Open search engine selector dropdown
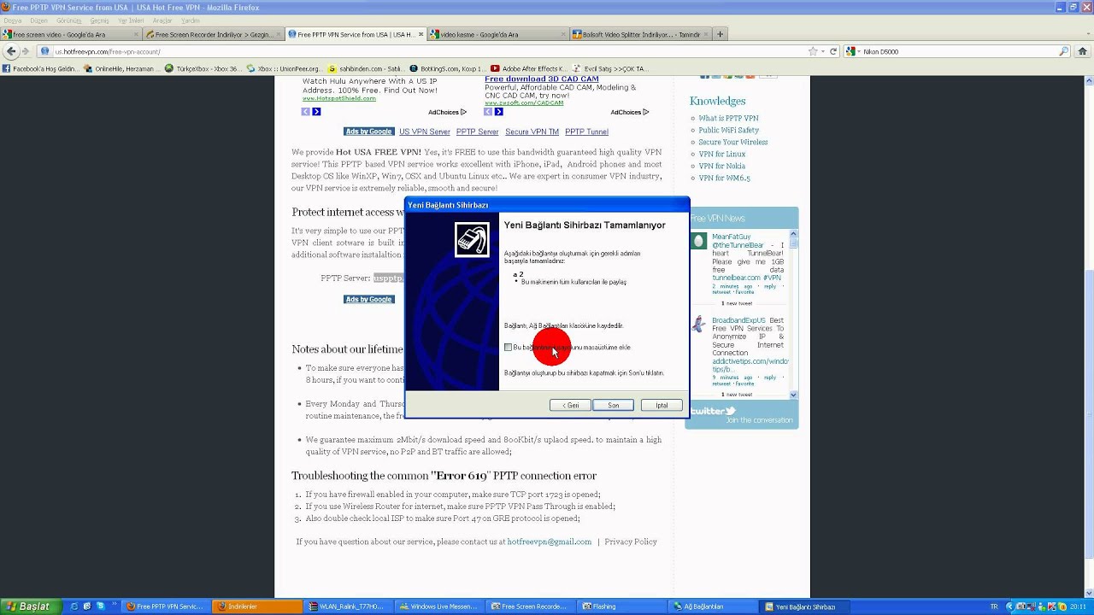 (855, 51)
